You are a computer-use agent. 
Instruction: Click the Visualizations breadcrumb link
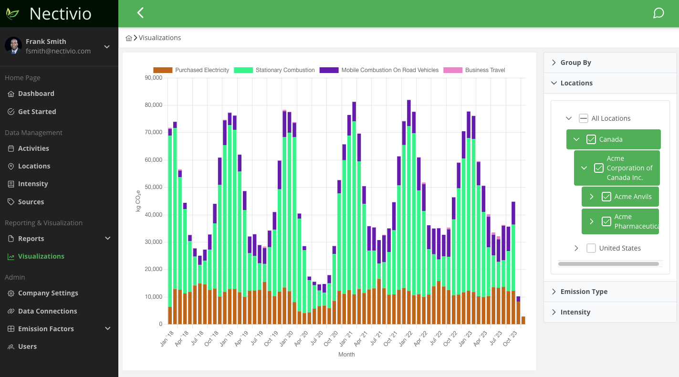(160, 37)
